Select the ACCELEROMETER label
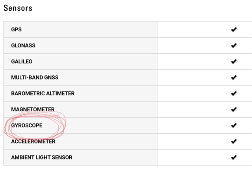This screenshot has width=252, height=169. [33, 142]
